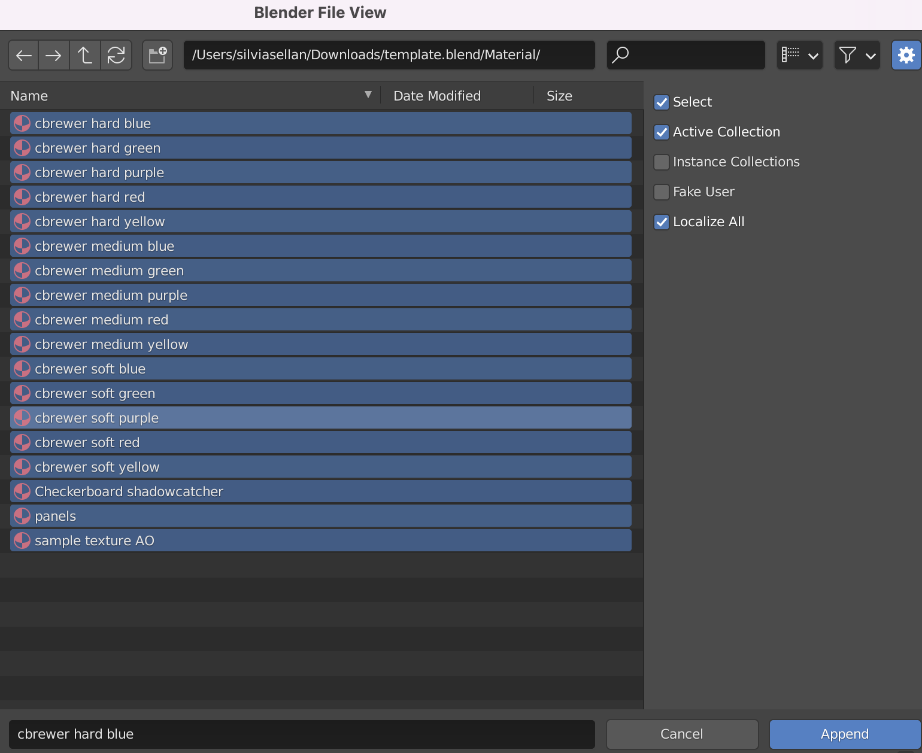Viewport: 922px width, 753px height.
Task: Click material icon of cbrewer hard green
Action: point(22,148)
